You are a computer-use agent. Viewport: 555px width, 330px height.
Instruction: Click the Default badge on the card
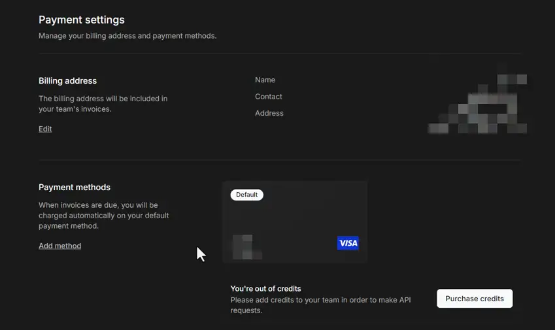pos(246,195)
